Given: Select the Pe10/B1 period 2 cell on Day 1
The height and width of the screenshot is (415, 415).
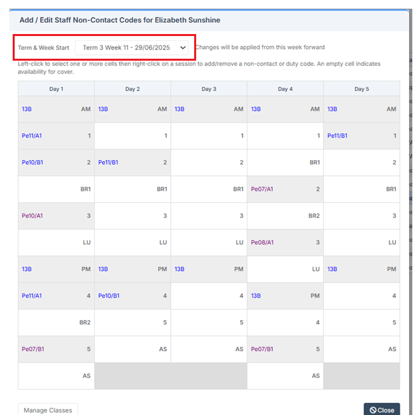Looking at the screenshot, I should (56, 163).
